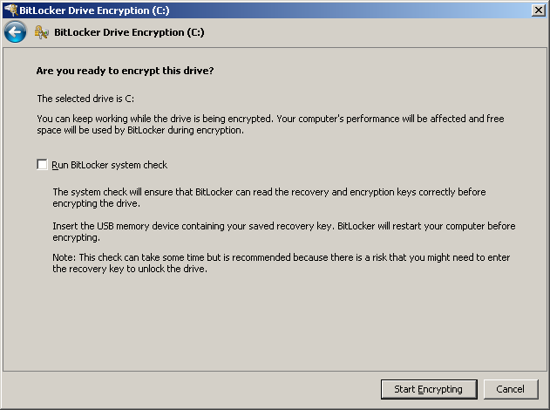Click the "the recovery key to unlock" line
Screen dimensions: 550x410
click(x=130, y=269)
